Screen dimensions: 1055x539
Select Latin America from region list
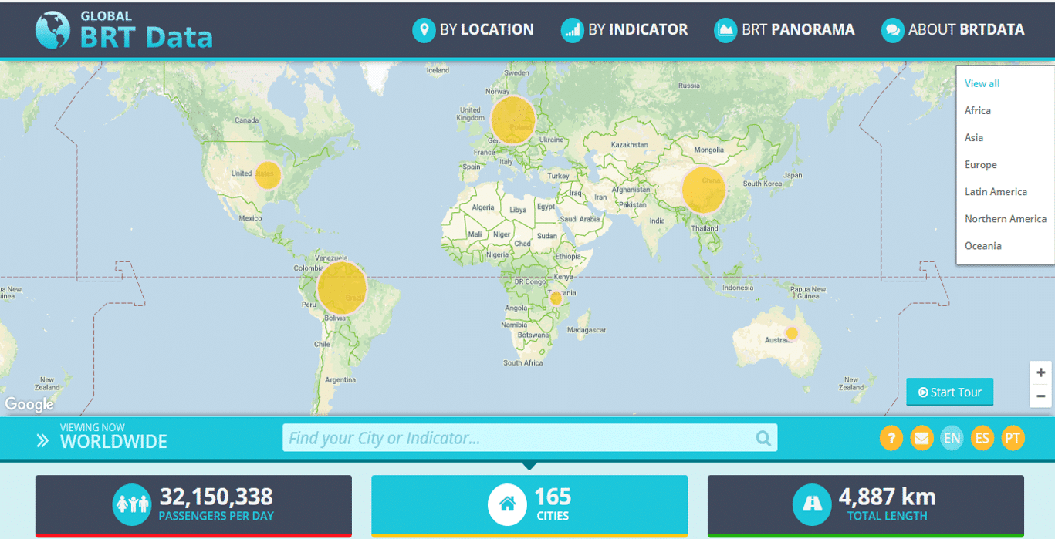(996, 192)
